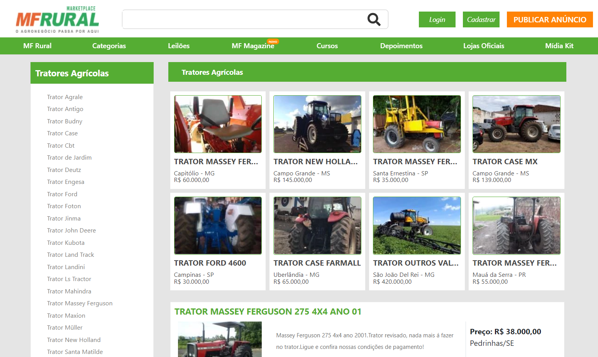Viewport: 598px width, 357px height.
Task: Click the Publicar Anúncio button
Action: pyautogui.click(x=549, y=20)
